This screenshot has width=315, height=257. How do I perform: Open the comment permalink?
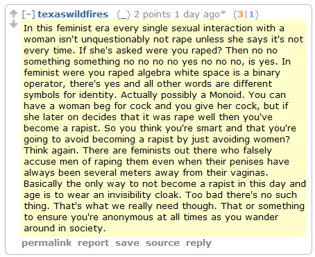(46, 243)
